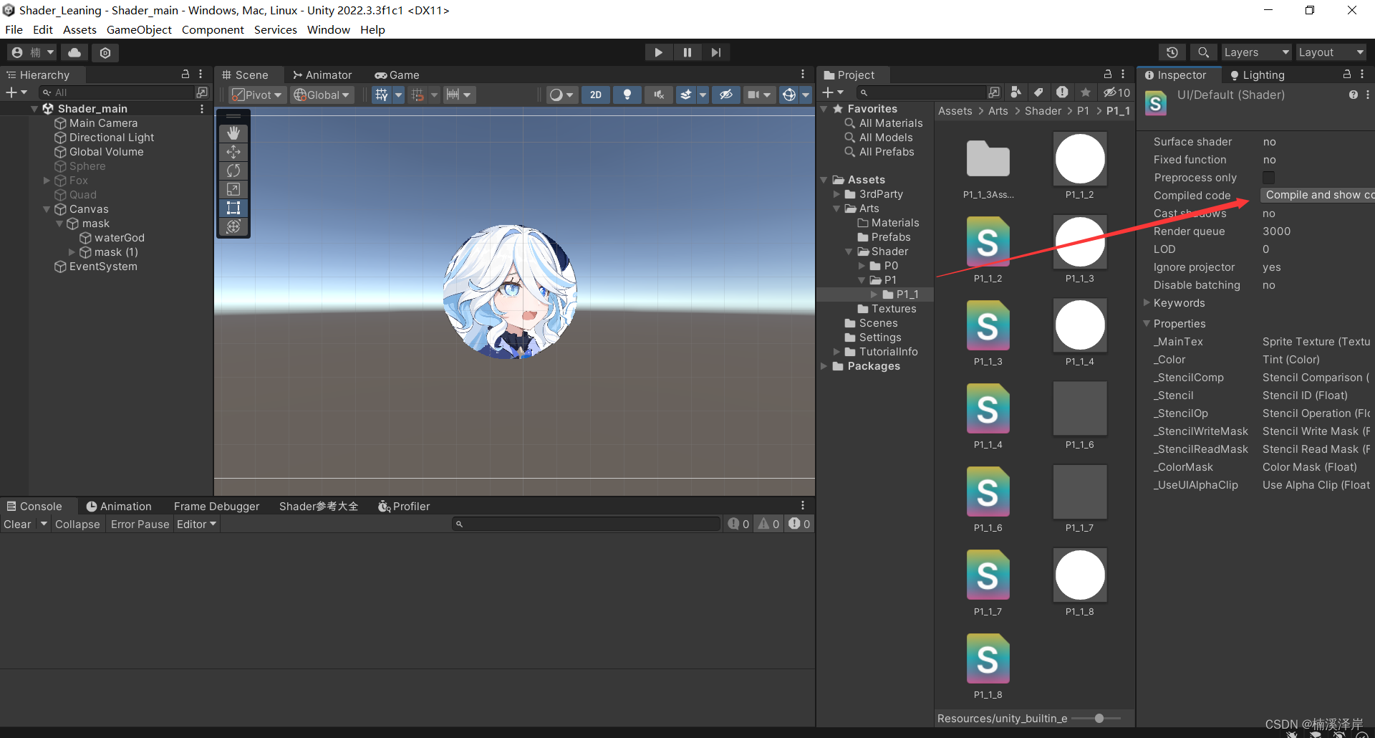This screenshot has height=738, width=1375.
Task: Switch to the Animator tab
Action: (322, 75)
